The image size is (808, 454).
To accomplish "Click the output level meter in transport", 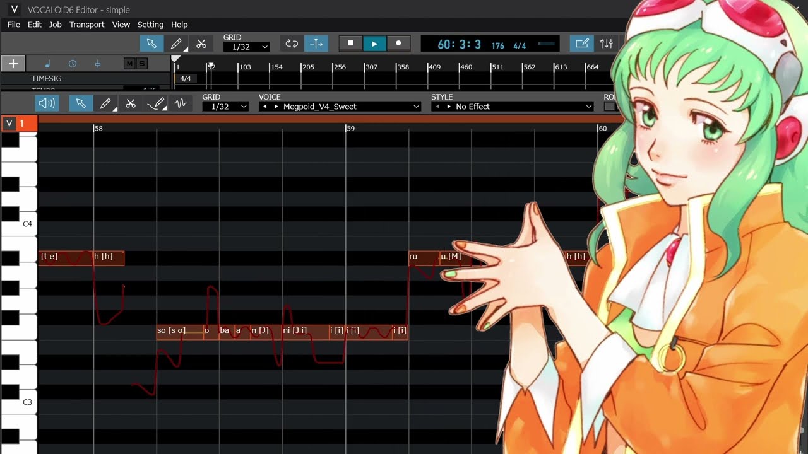I will coord(547,44).
